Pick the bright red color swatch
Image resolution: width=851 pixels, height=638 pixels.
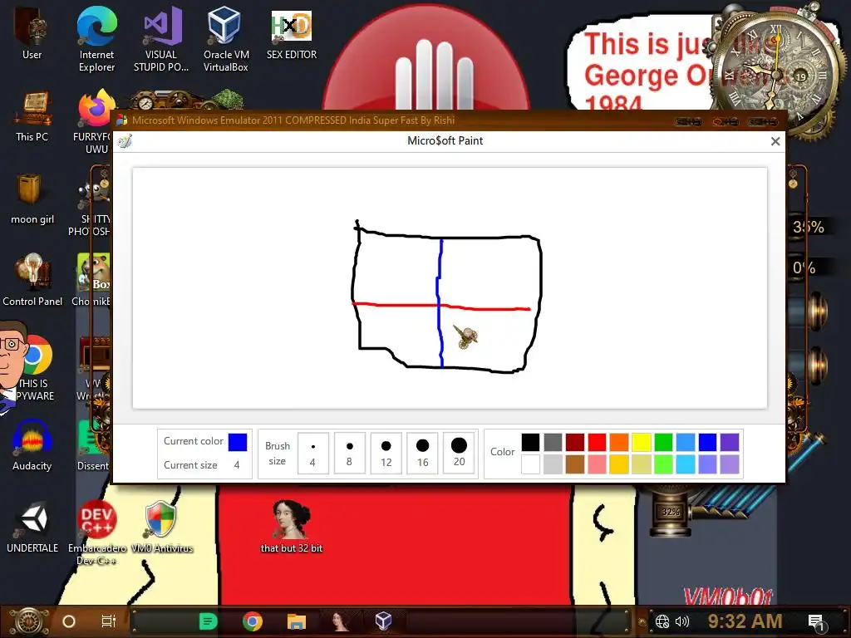tap(597, 442)
